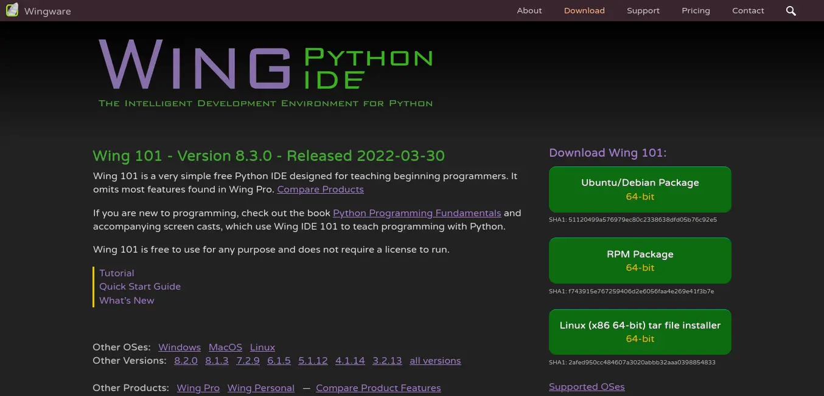Open the Contact menu
The height and width of the screenshot is (396, 824).
[748, 10]
